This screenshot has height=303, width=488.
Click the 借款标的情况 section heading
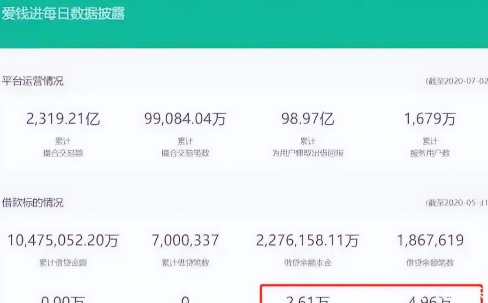tap(33, 203)
